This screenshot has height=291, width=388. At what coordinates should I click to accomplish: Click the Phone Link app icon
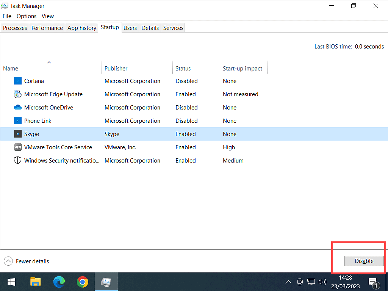pyautogui.click(x=18, y=121)
